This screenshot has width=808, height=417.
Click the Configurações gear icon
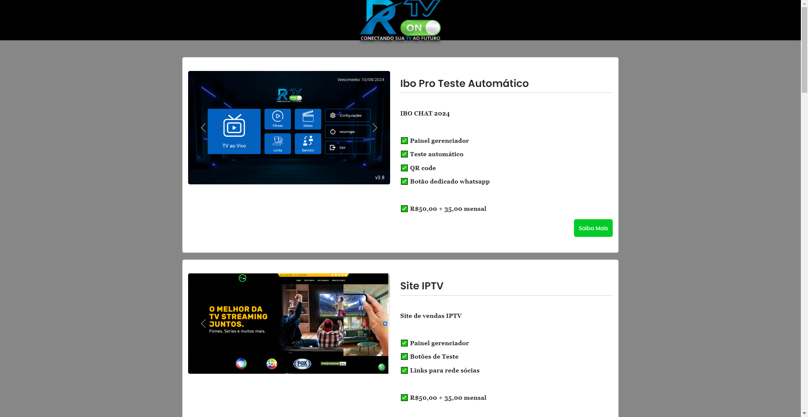(x=333, y=115)
